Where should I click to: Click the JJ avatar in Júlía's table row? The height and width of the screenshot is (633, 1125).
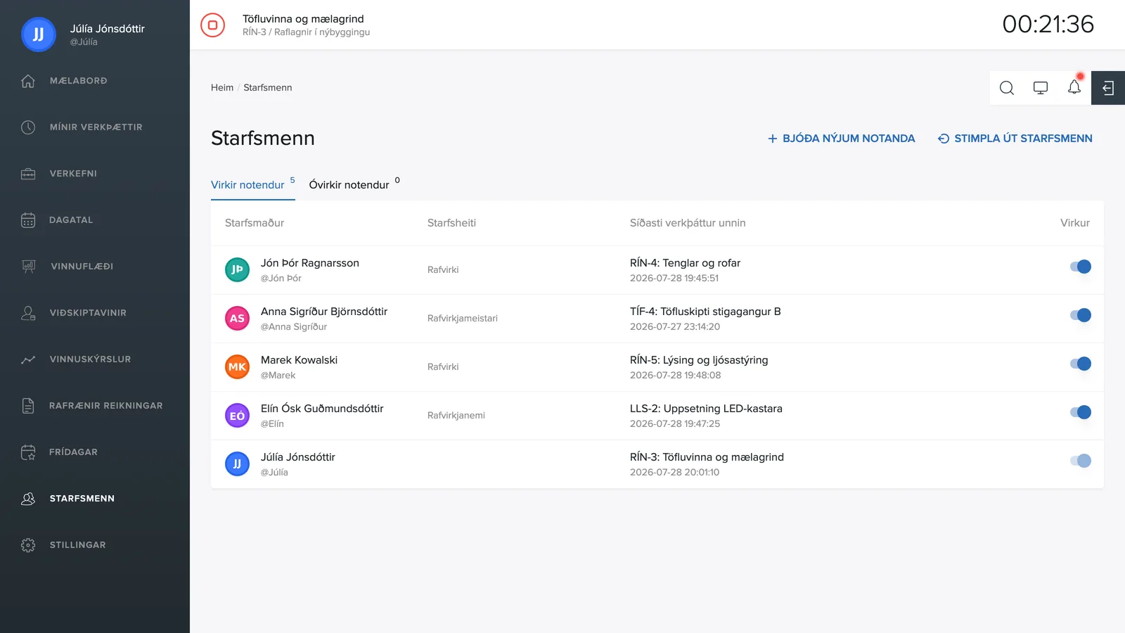point(237,463)
